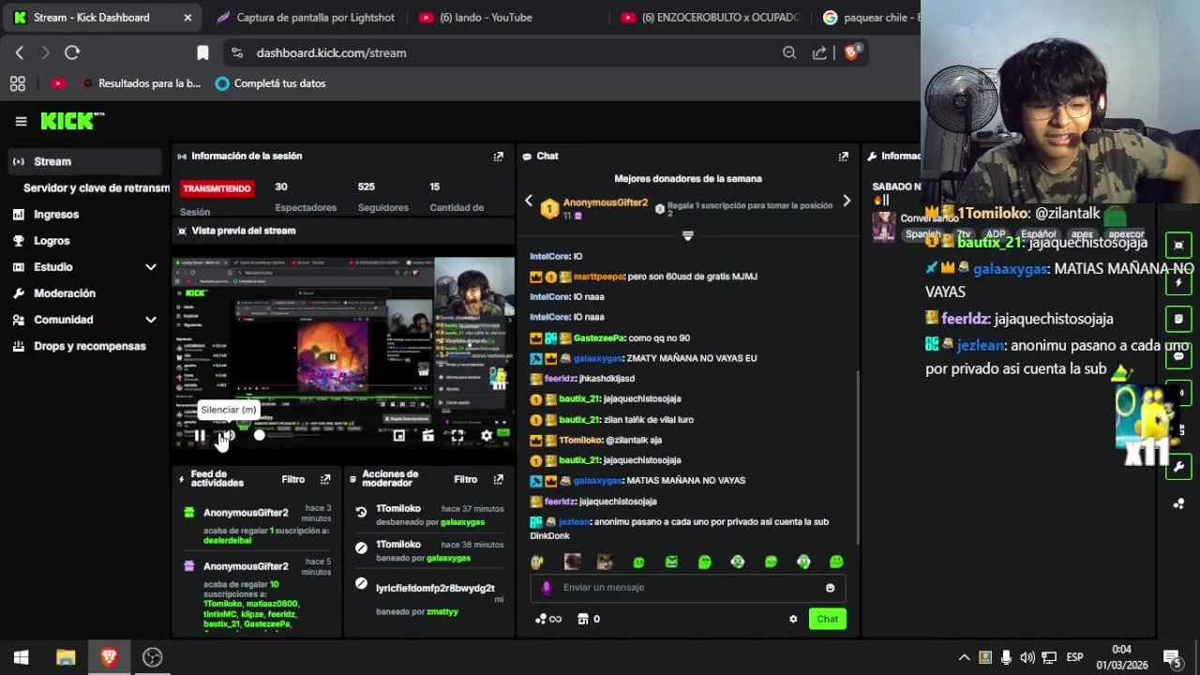
Task: Show previous top donor
Action: 529,201
